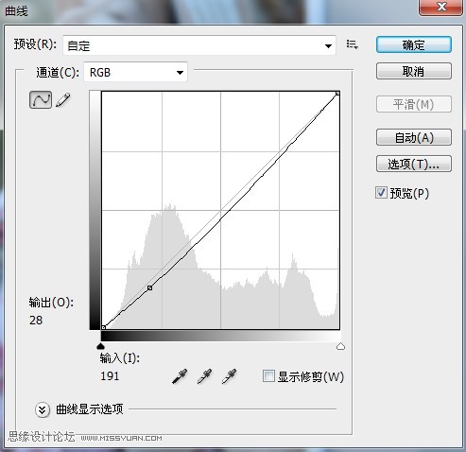Pick the black point eyedropper
The image size is (466, 452).
click(180, 376)
